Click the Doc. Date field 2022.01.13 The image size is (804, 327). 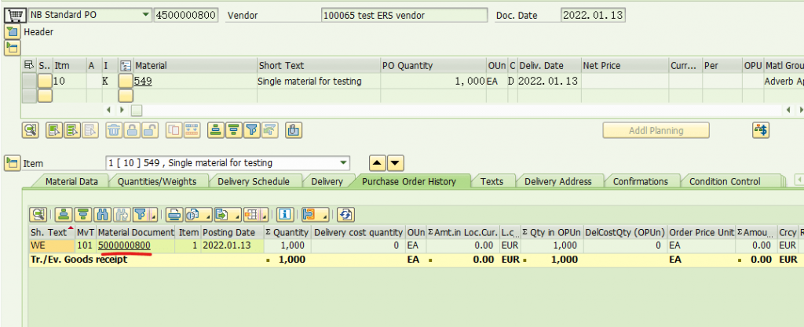pos(593,15)
